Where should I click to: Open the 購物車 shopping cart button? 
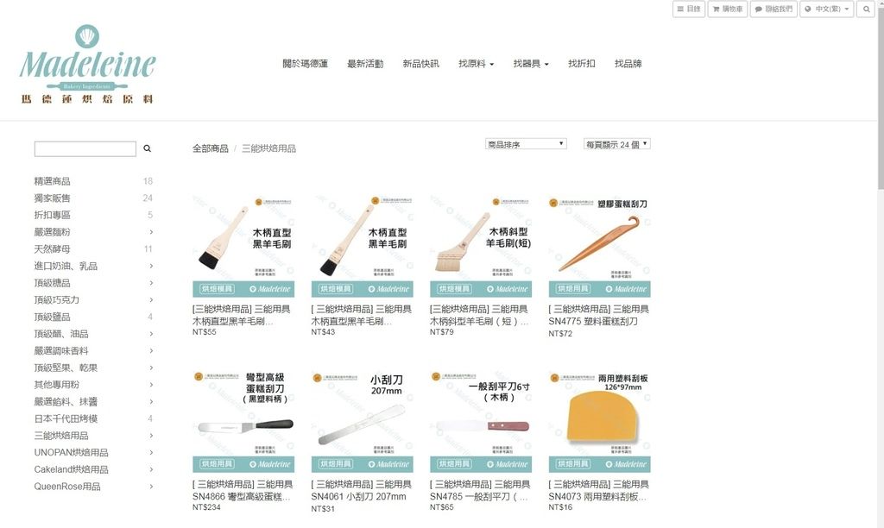click(727, 9)
